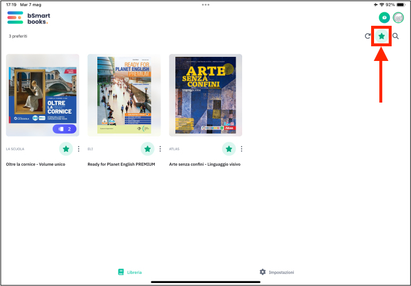411x286 pixels.
Task: Click the title Ready for Planet English PREMIUM
Action: [x=121, y=165]
